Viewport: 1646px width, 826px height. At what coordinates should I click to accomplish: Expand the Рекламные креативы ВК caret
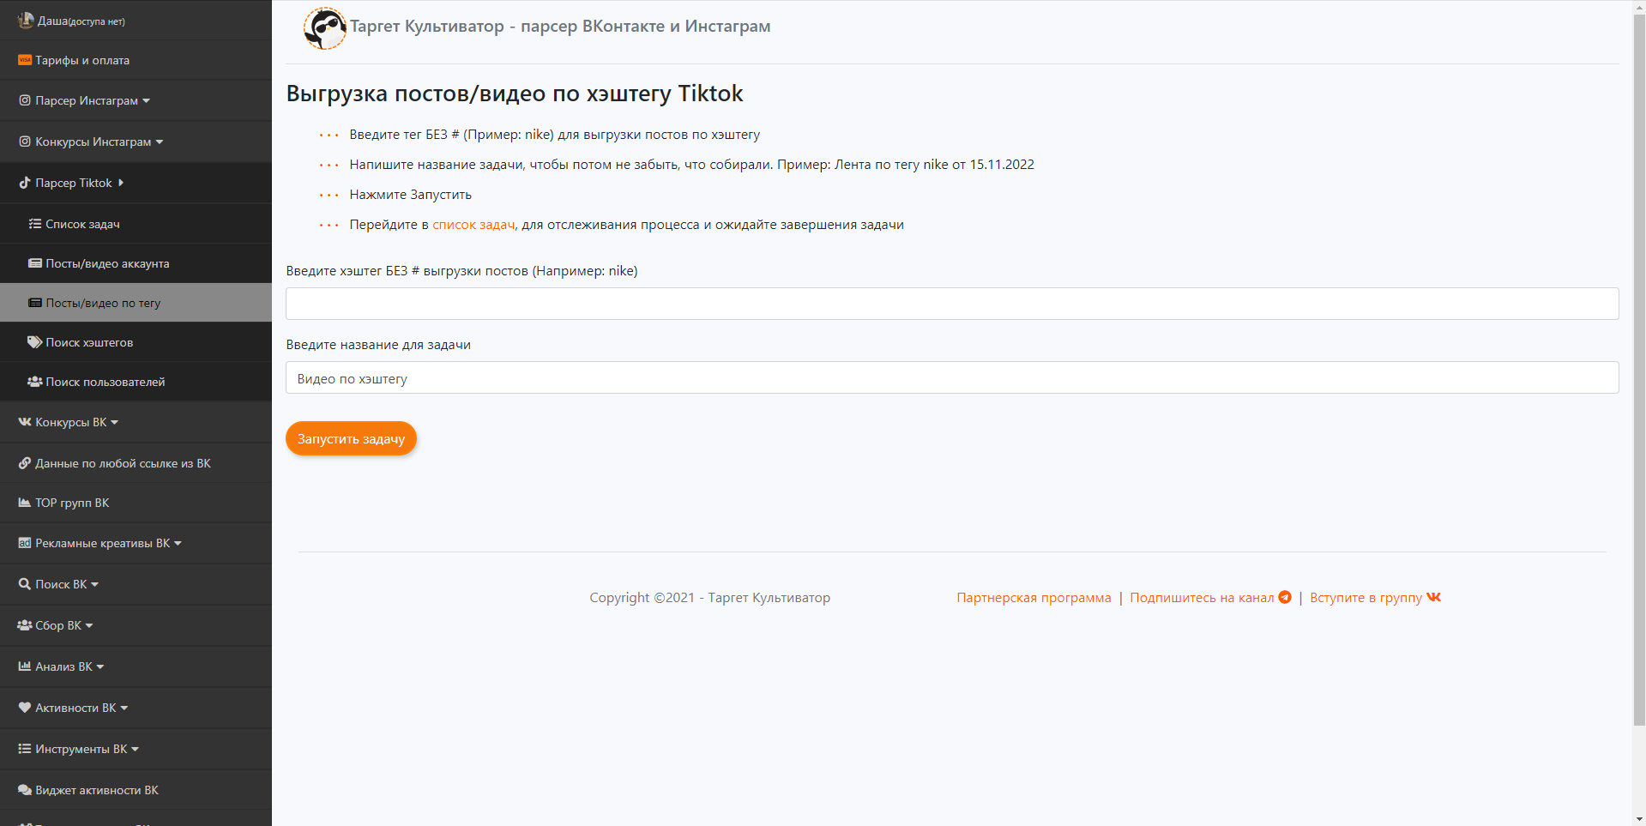pos(178,544)
